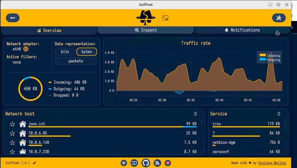Select bytes data representation
Image resolution: width=297 pixels, height=168 pixels.
87,52
